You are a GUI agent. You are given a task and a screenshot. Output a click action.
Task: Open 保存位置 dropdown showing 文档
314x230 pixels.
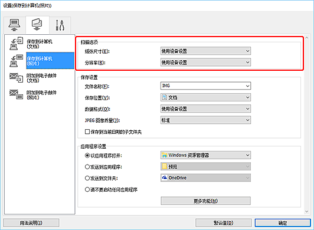pos(205,97)
